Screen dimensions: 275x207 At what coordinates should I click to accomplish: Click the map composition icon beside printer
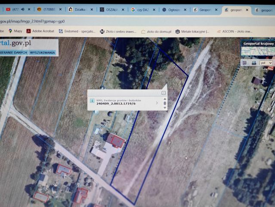pyautogui.click(x=244, y=63)
